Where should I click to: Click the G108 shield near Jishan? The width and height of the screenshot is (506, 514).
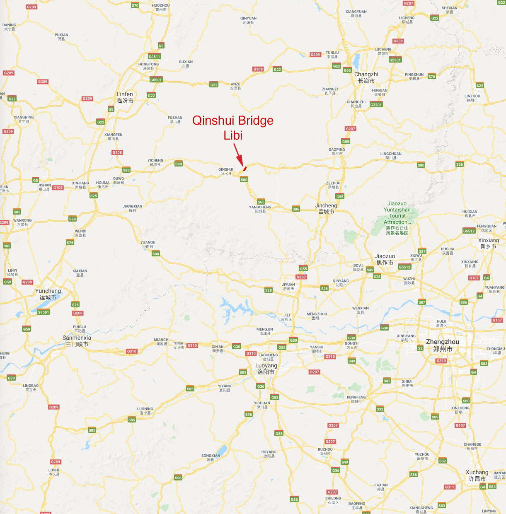[x=58, y=188]
